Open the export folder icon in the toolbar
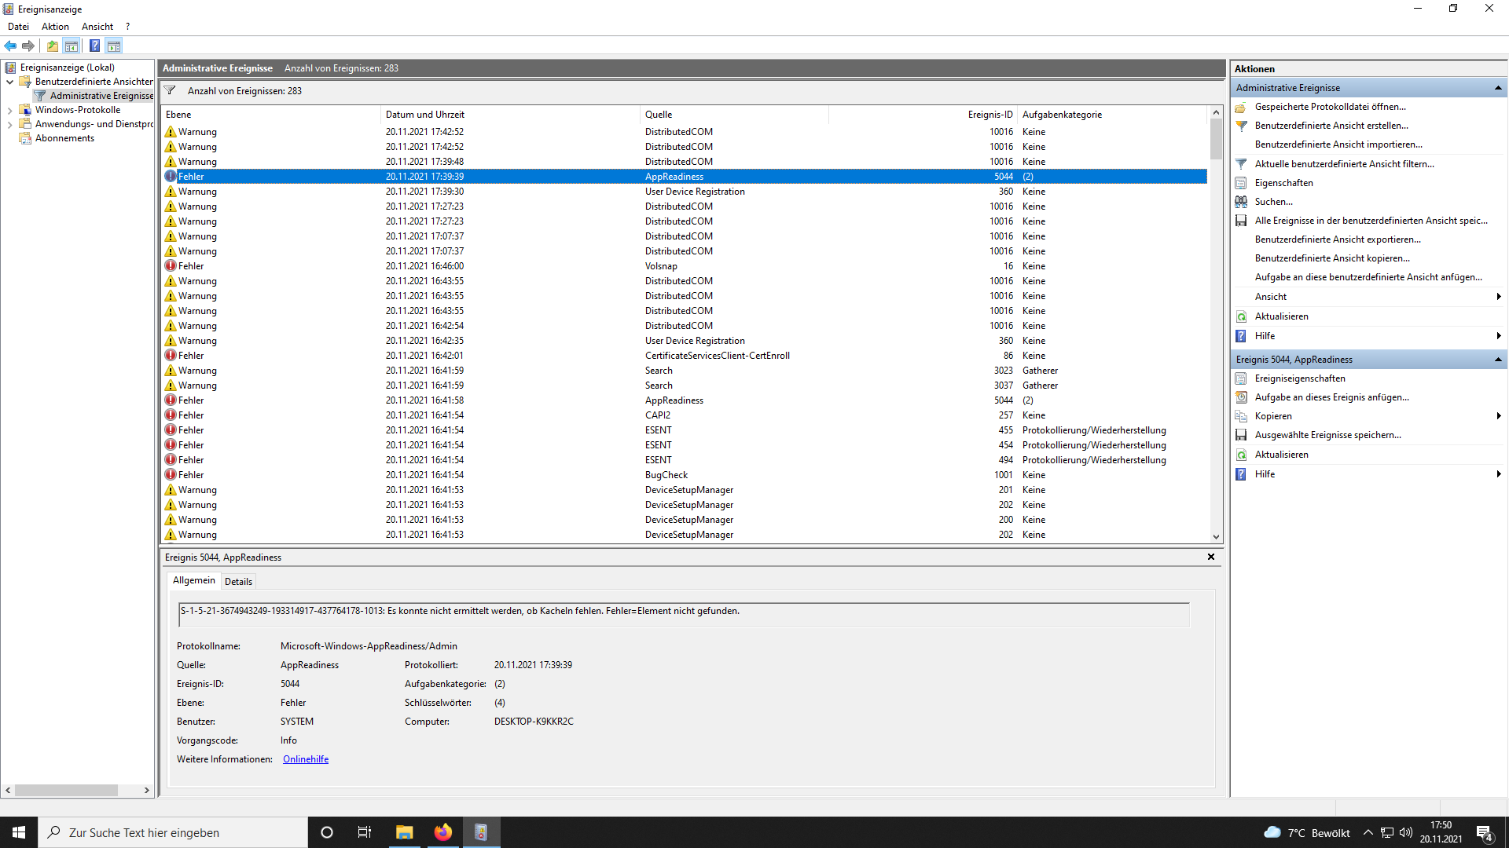The image size is (1509, 848). point(52,46)
